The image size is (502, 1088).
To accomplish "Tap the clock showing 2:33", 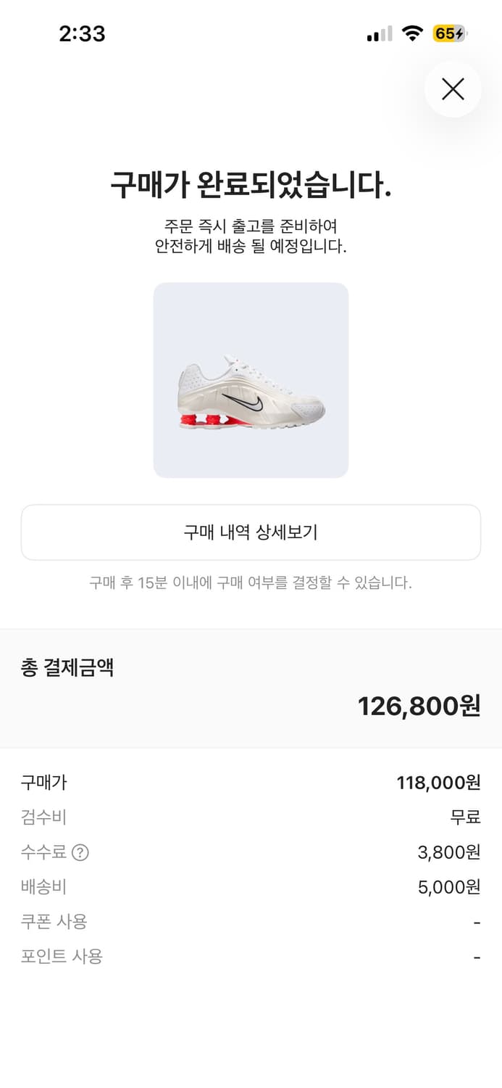I will [x=83, y=34].
